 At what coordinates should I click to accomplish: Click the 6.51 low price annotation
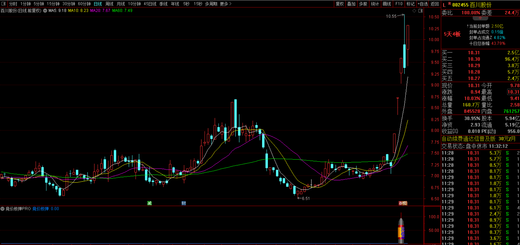coord(306,199)
